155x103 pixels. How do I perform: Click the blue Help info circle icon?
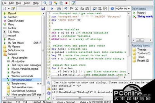[x=112, y=8]
